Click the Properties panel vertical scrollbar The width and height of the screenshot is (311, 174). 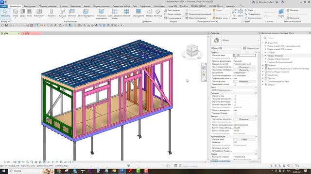[259, 99]
